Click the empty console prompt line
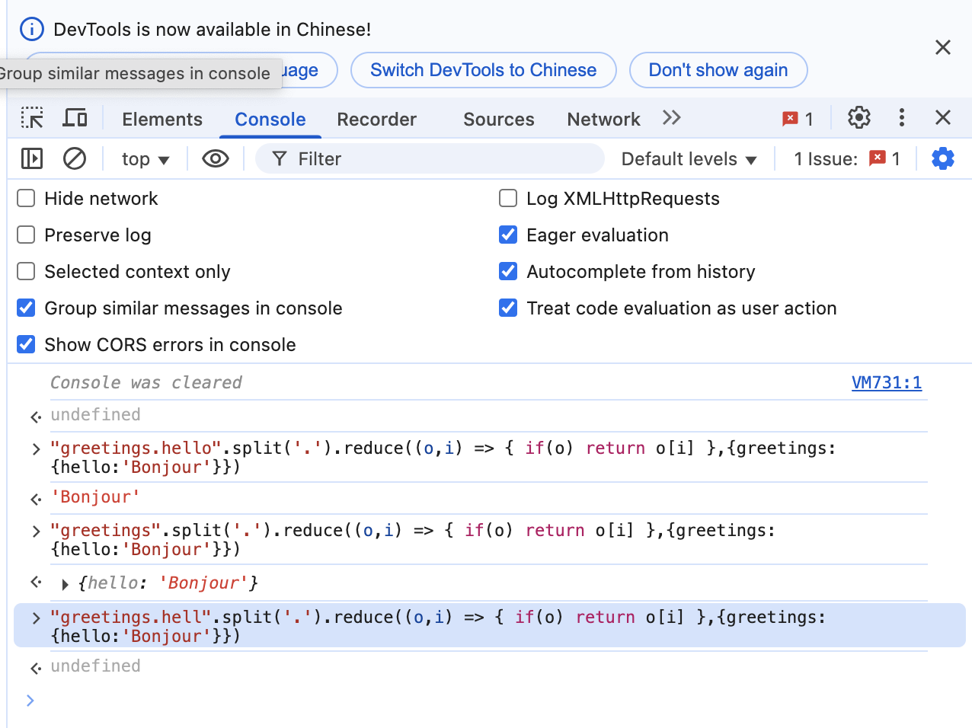Screen dimensions: 972x728 (x=486, y=701)
